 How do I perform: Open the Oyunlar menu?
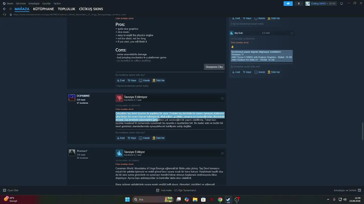click(x=47, y=3)
